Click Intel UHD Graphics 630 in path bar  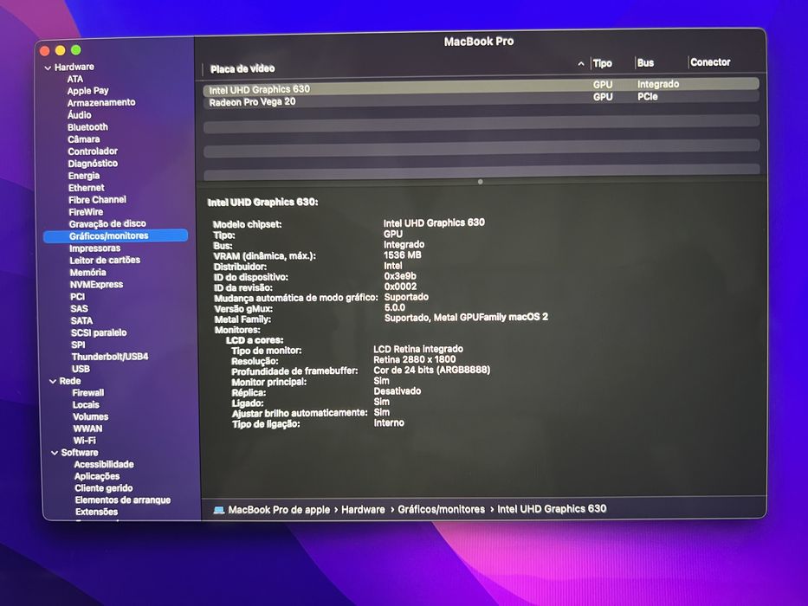click(552, 509)
